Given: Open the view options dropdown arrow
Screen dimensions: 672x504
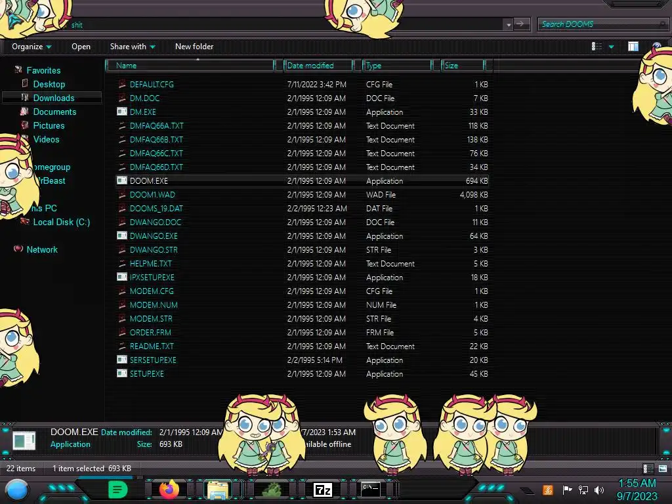Looking at the screenshot, I should [611, 47].
